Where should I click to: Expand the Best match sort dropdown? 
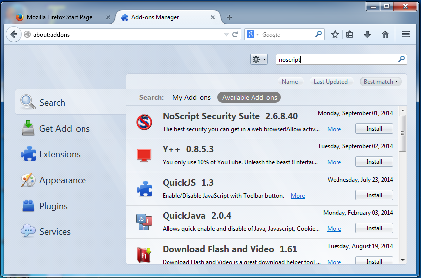tap(381, 82)
